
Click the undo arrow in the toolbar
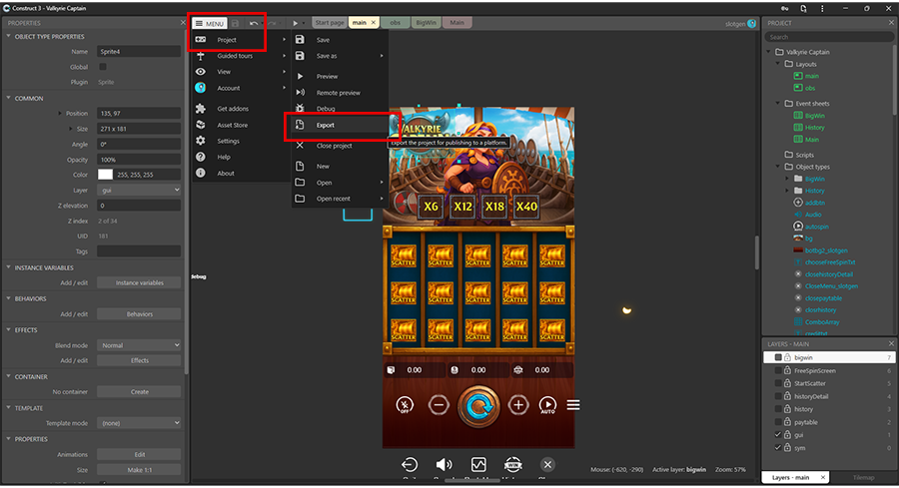pos(253,22)
